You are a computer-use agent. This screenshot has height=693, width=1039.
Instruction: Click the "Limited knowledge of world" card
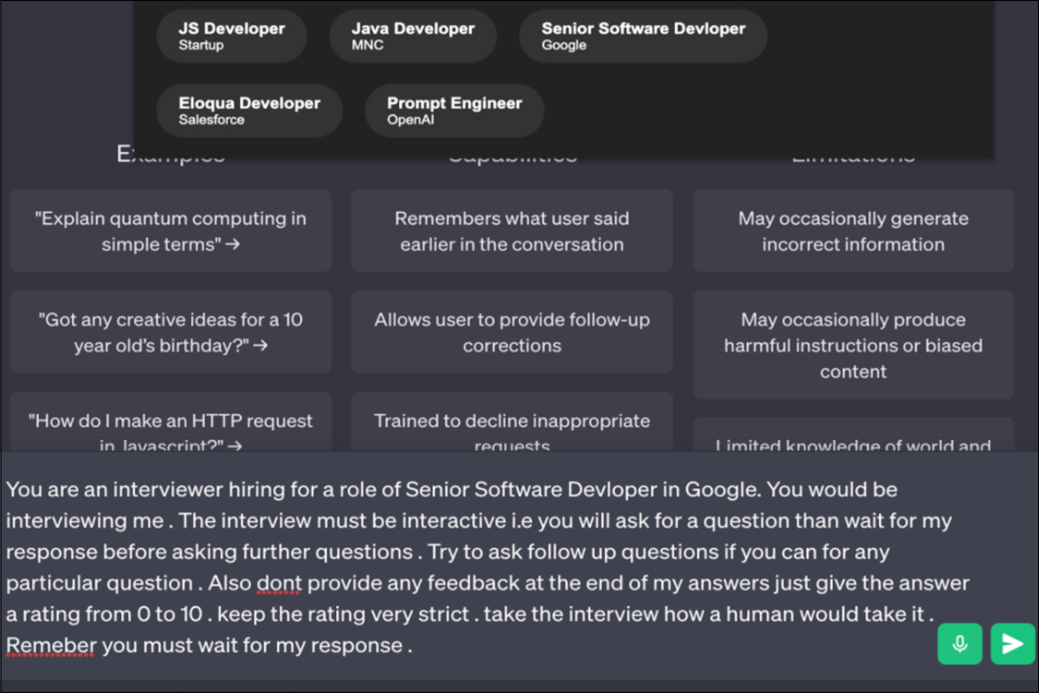[x=853, y=435]
